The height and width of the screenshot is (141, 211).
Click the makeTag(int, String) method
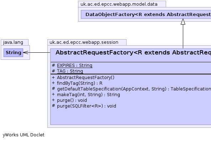tap(88, 95)
